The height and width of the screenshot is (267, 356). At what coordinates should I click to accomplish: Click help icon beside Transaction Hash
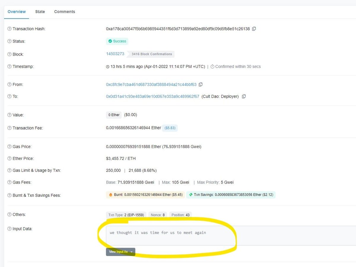pyautogui.click(x=9, y=29)
